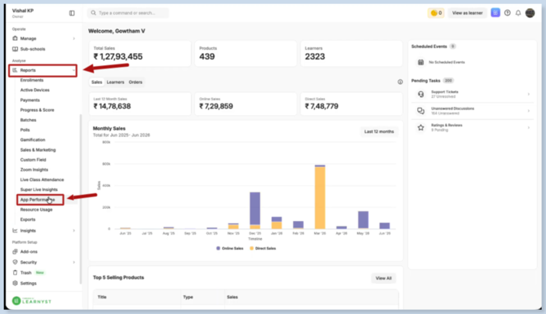
Task: Click the search magnifier icon
Action: (x=93, y=13)
